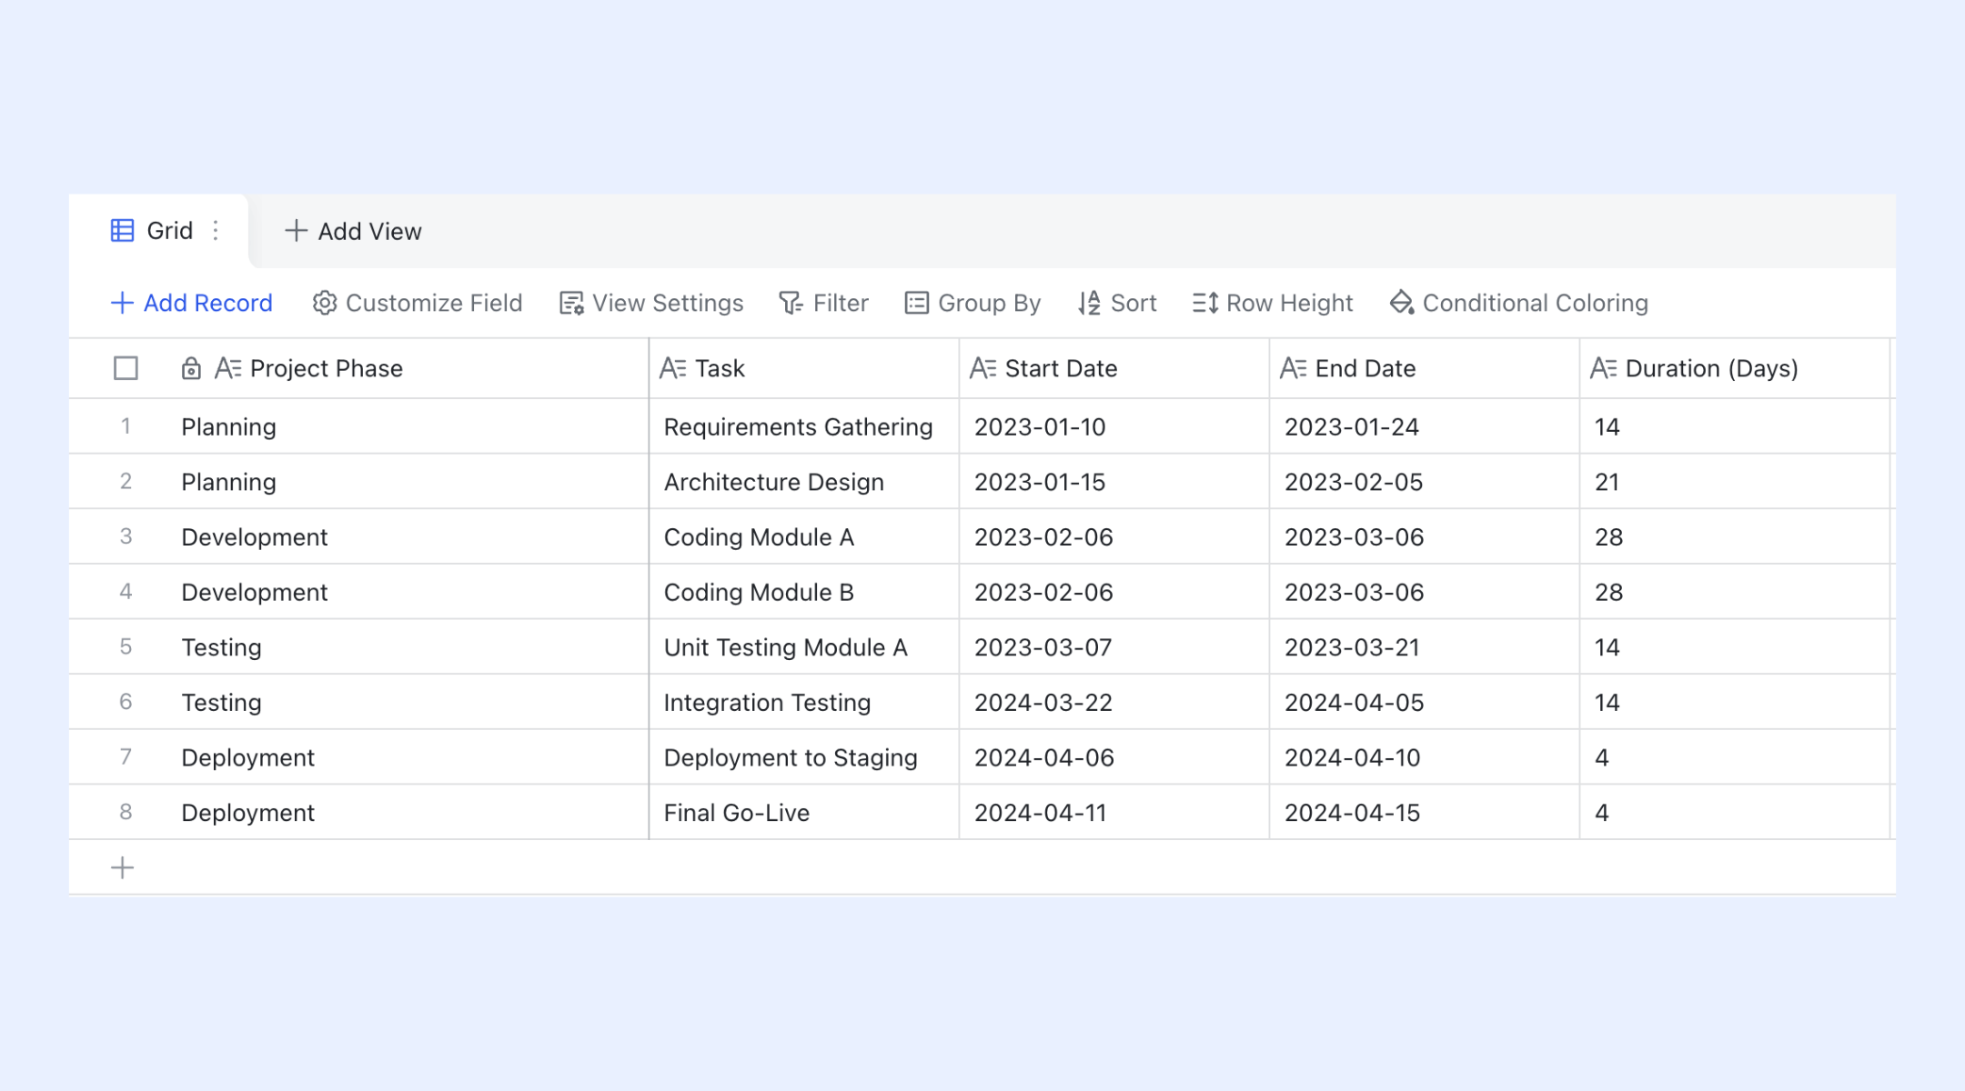Click the duration 21 cell
Screen dimensions: 1965x1091
[x=1735, y=482]
